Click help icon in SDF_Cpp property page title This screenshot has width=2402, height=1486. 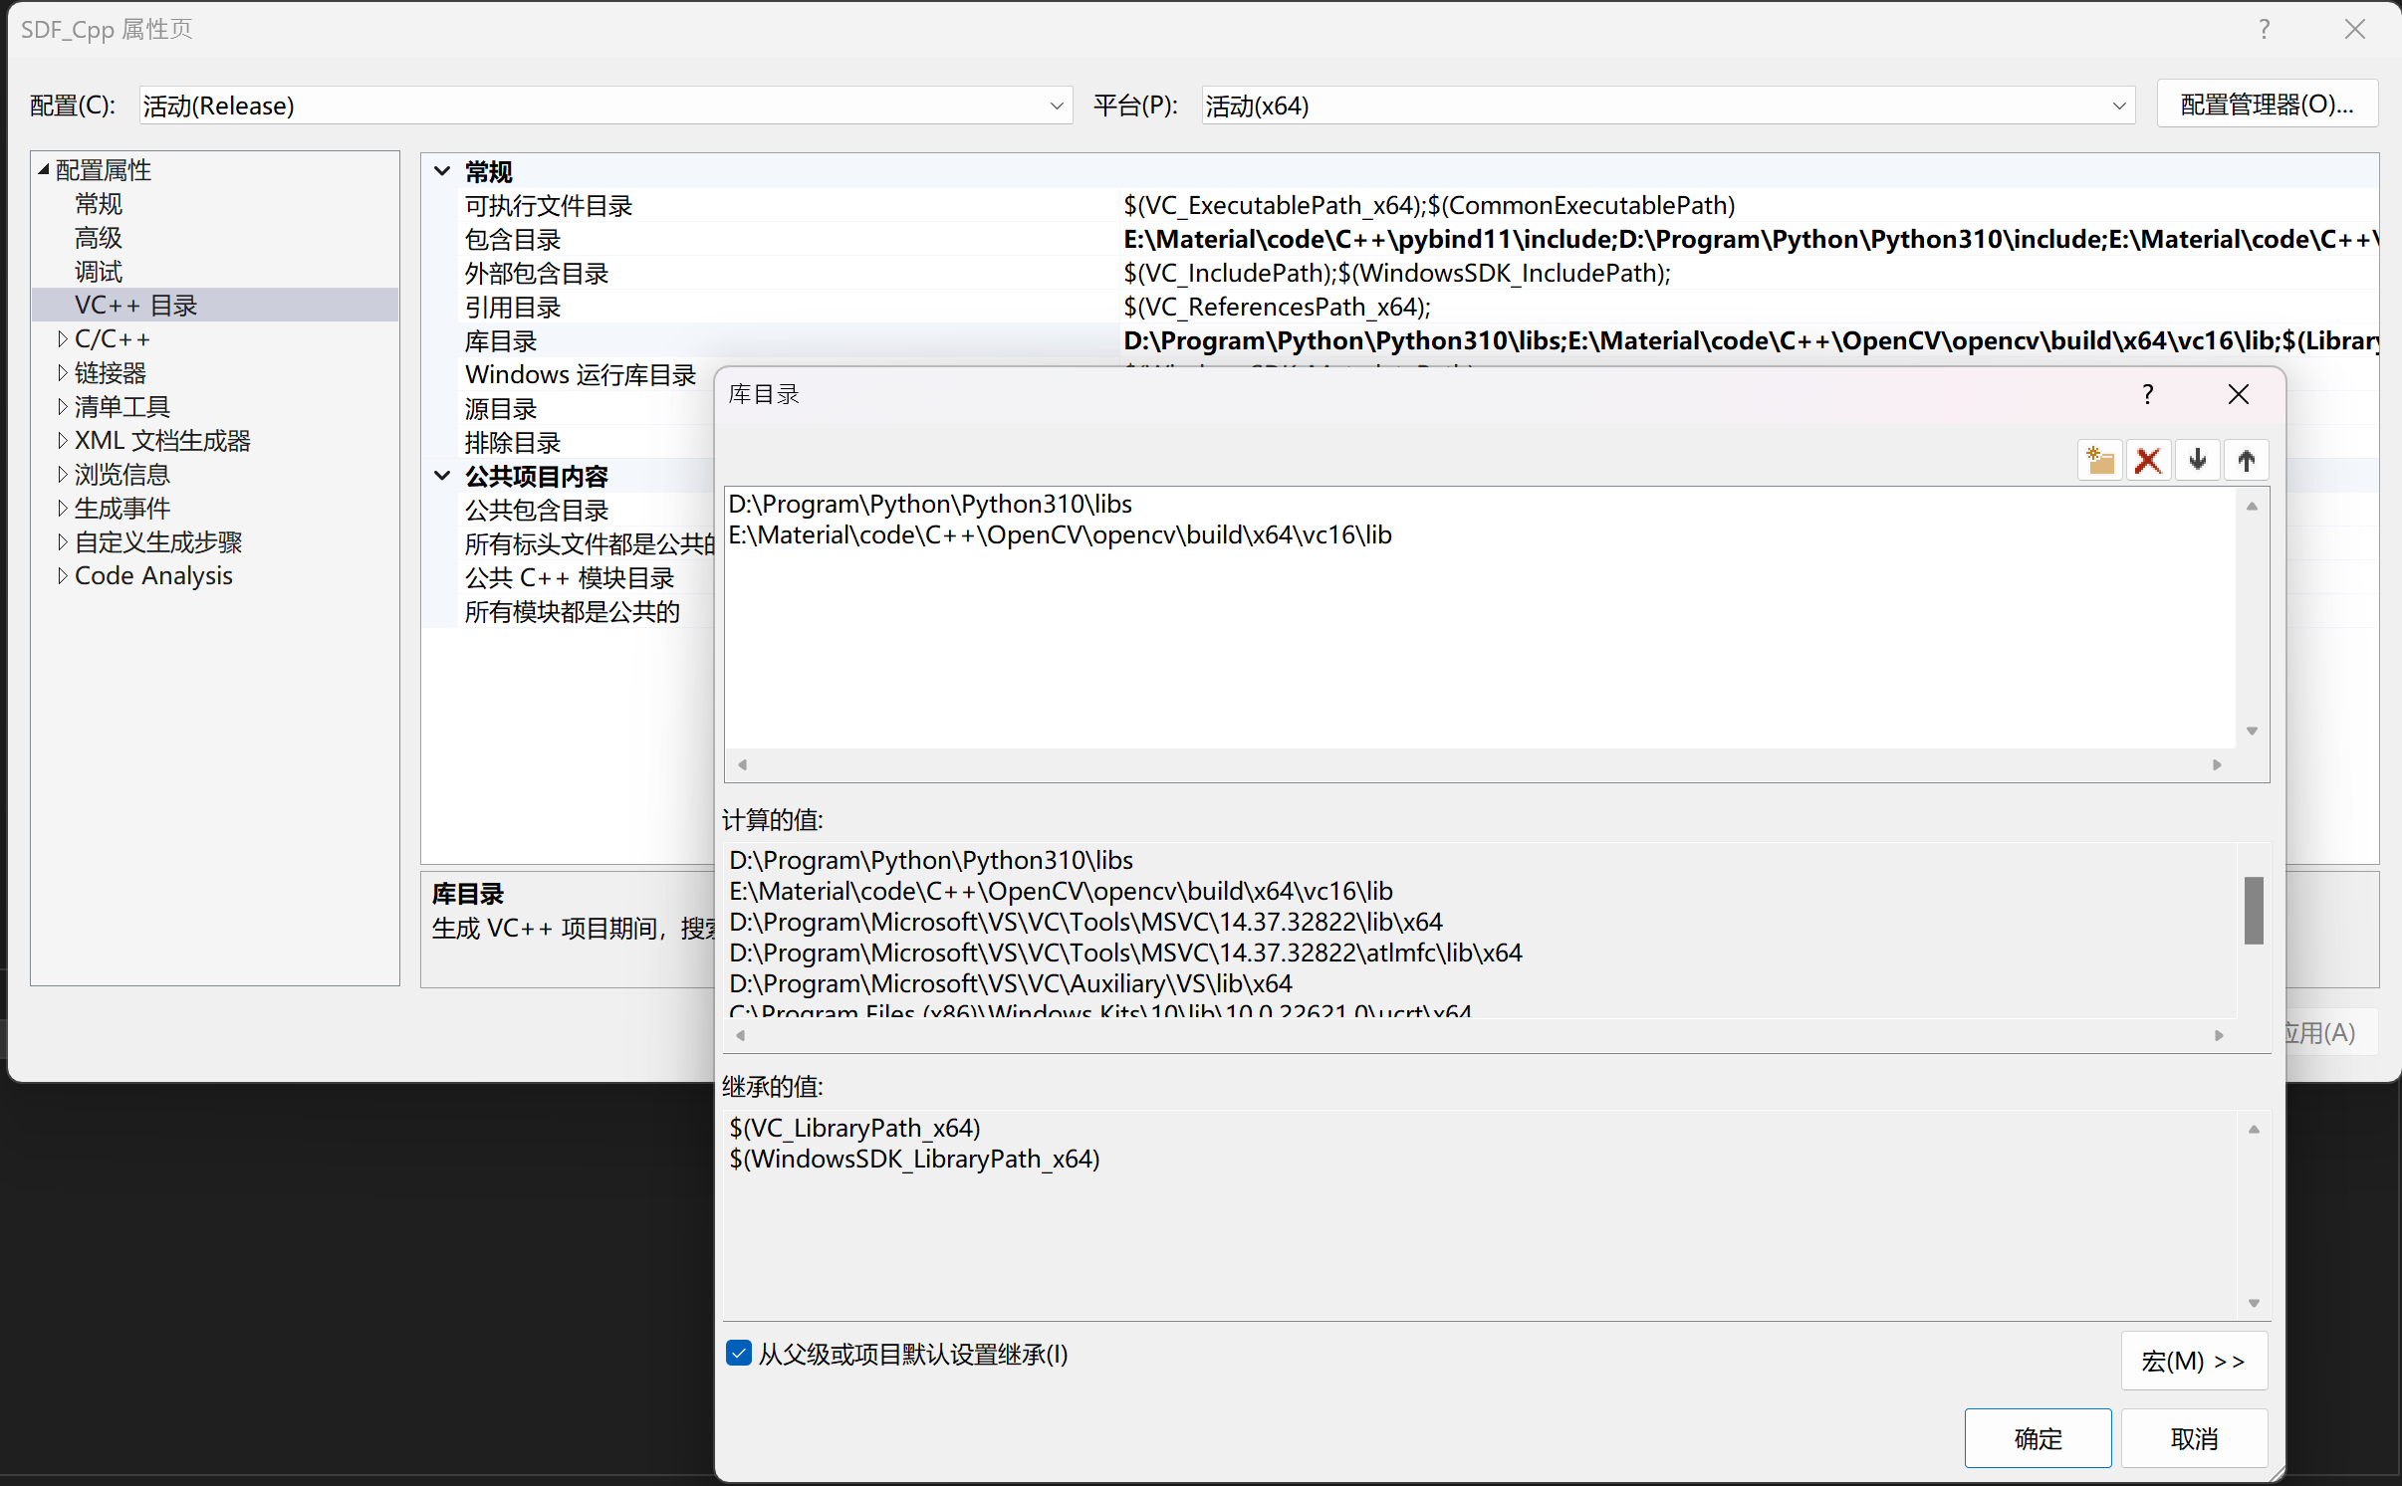pos(2264,30)
